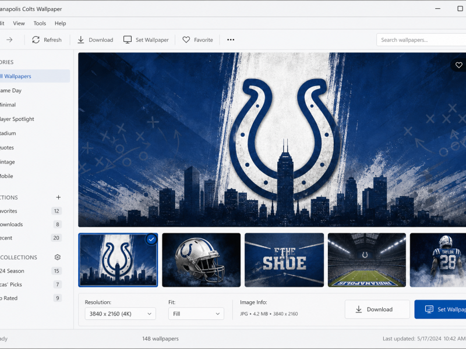Screen dimensions: 466x349
Task: Click the Favorite heart toolbar button
Action: click(x=197, y=40)
